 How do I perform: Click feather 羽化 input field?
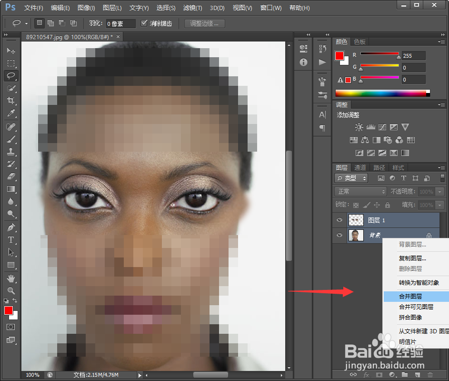pos(120,23)
